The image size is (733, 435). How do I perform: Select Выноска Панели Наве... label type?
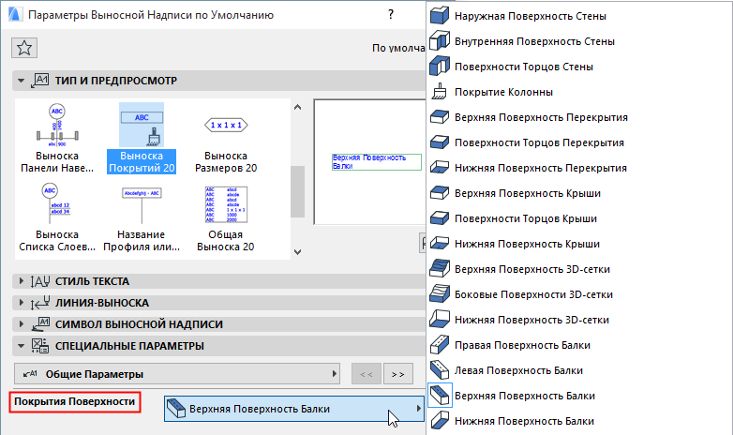(57, 138)
